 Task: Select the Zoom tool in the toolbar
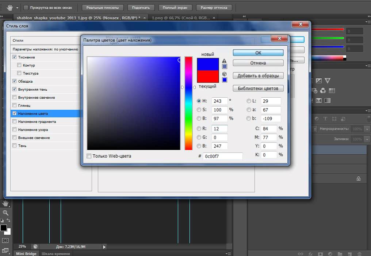(5, 212)
